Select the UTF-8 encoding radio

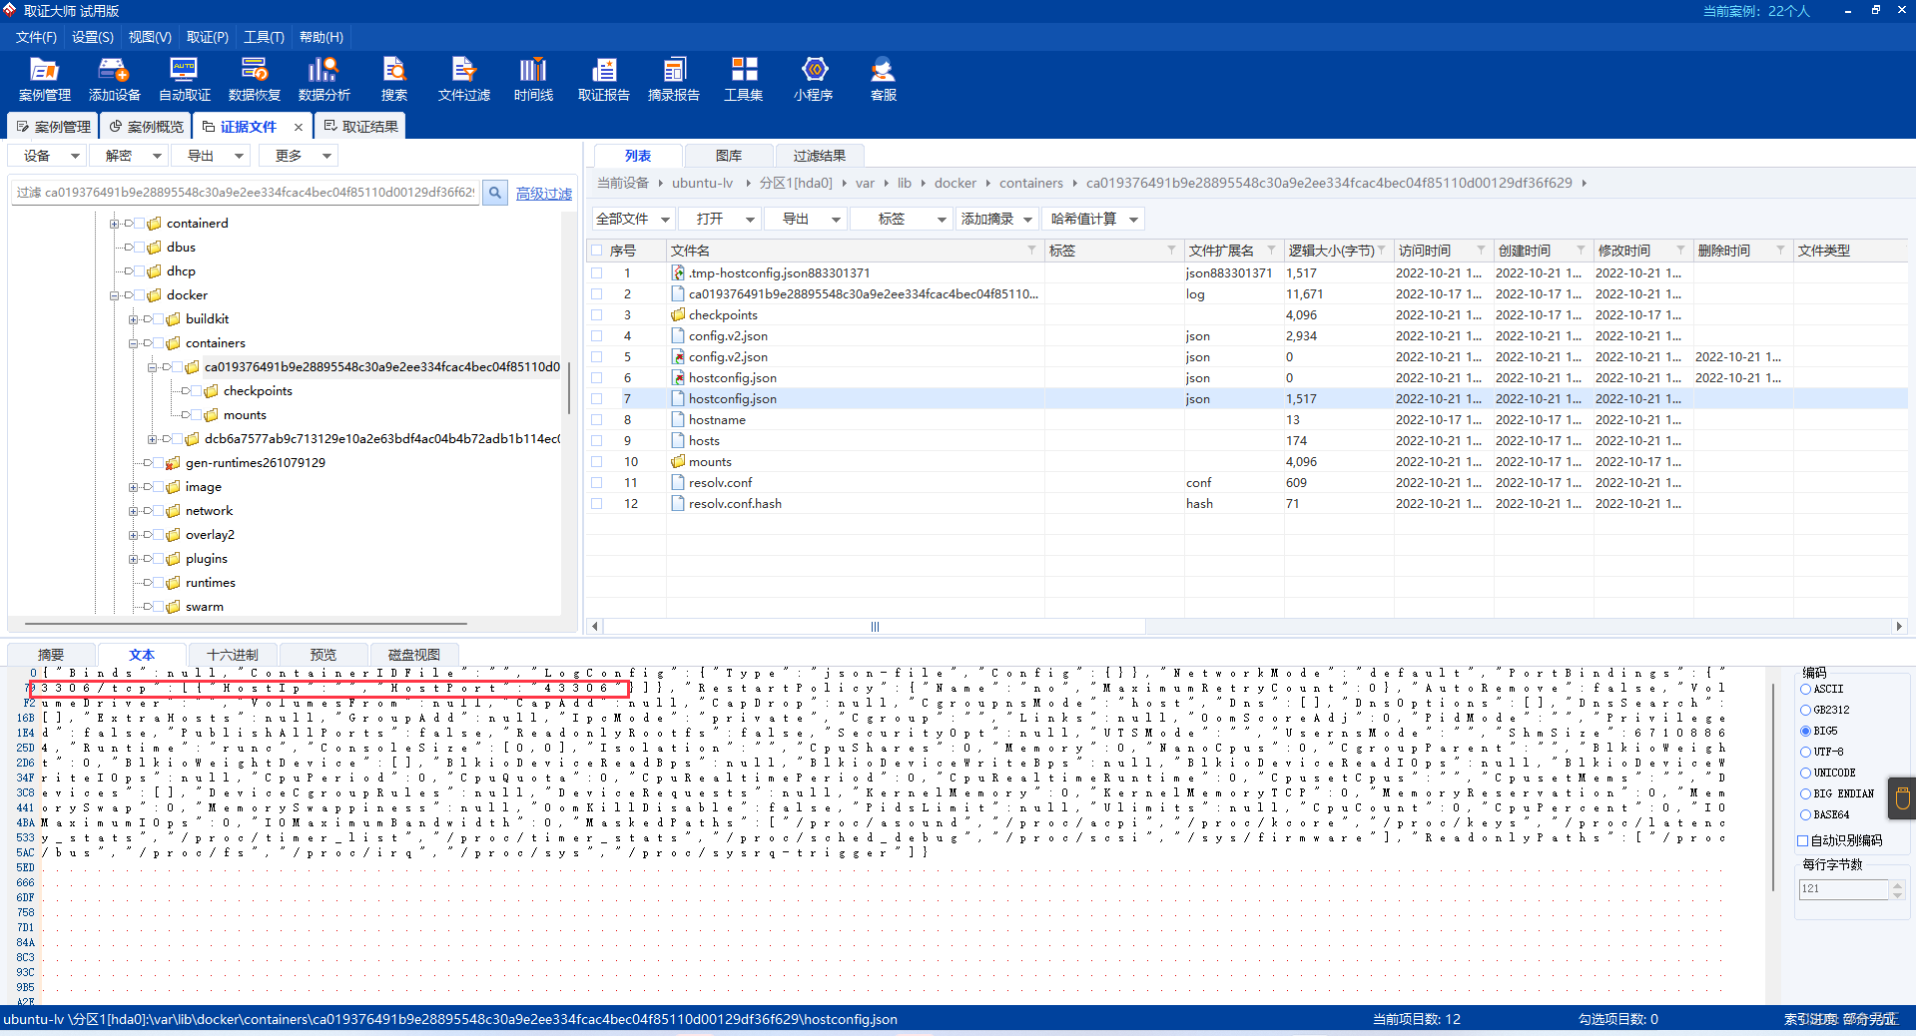tap(1805, 753)
